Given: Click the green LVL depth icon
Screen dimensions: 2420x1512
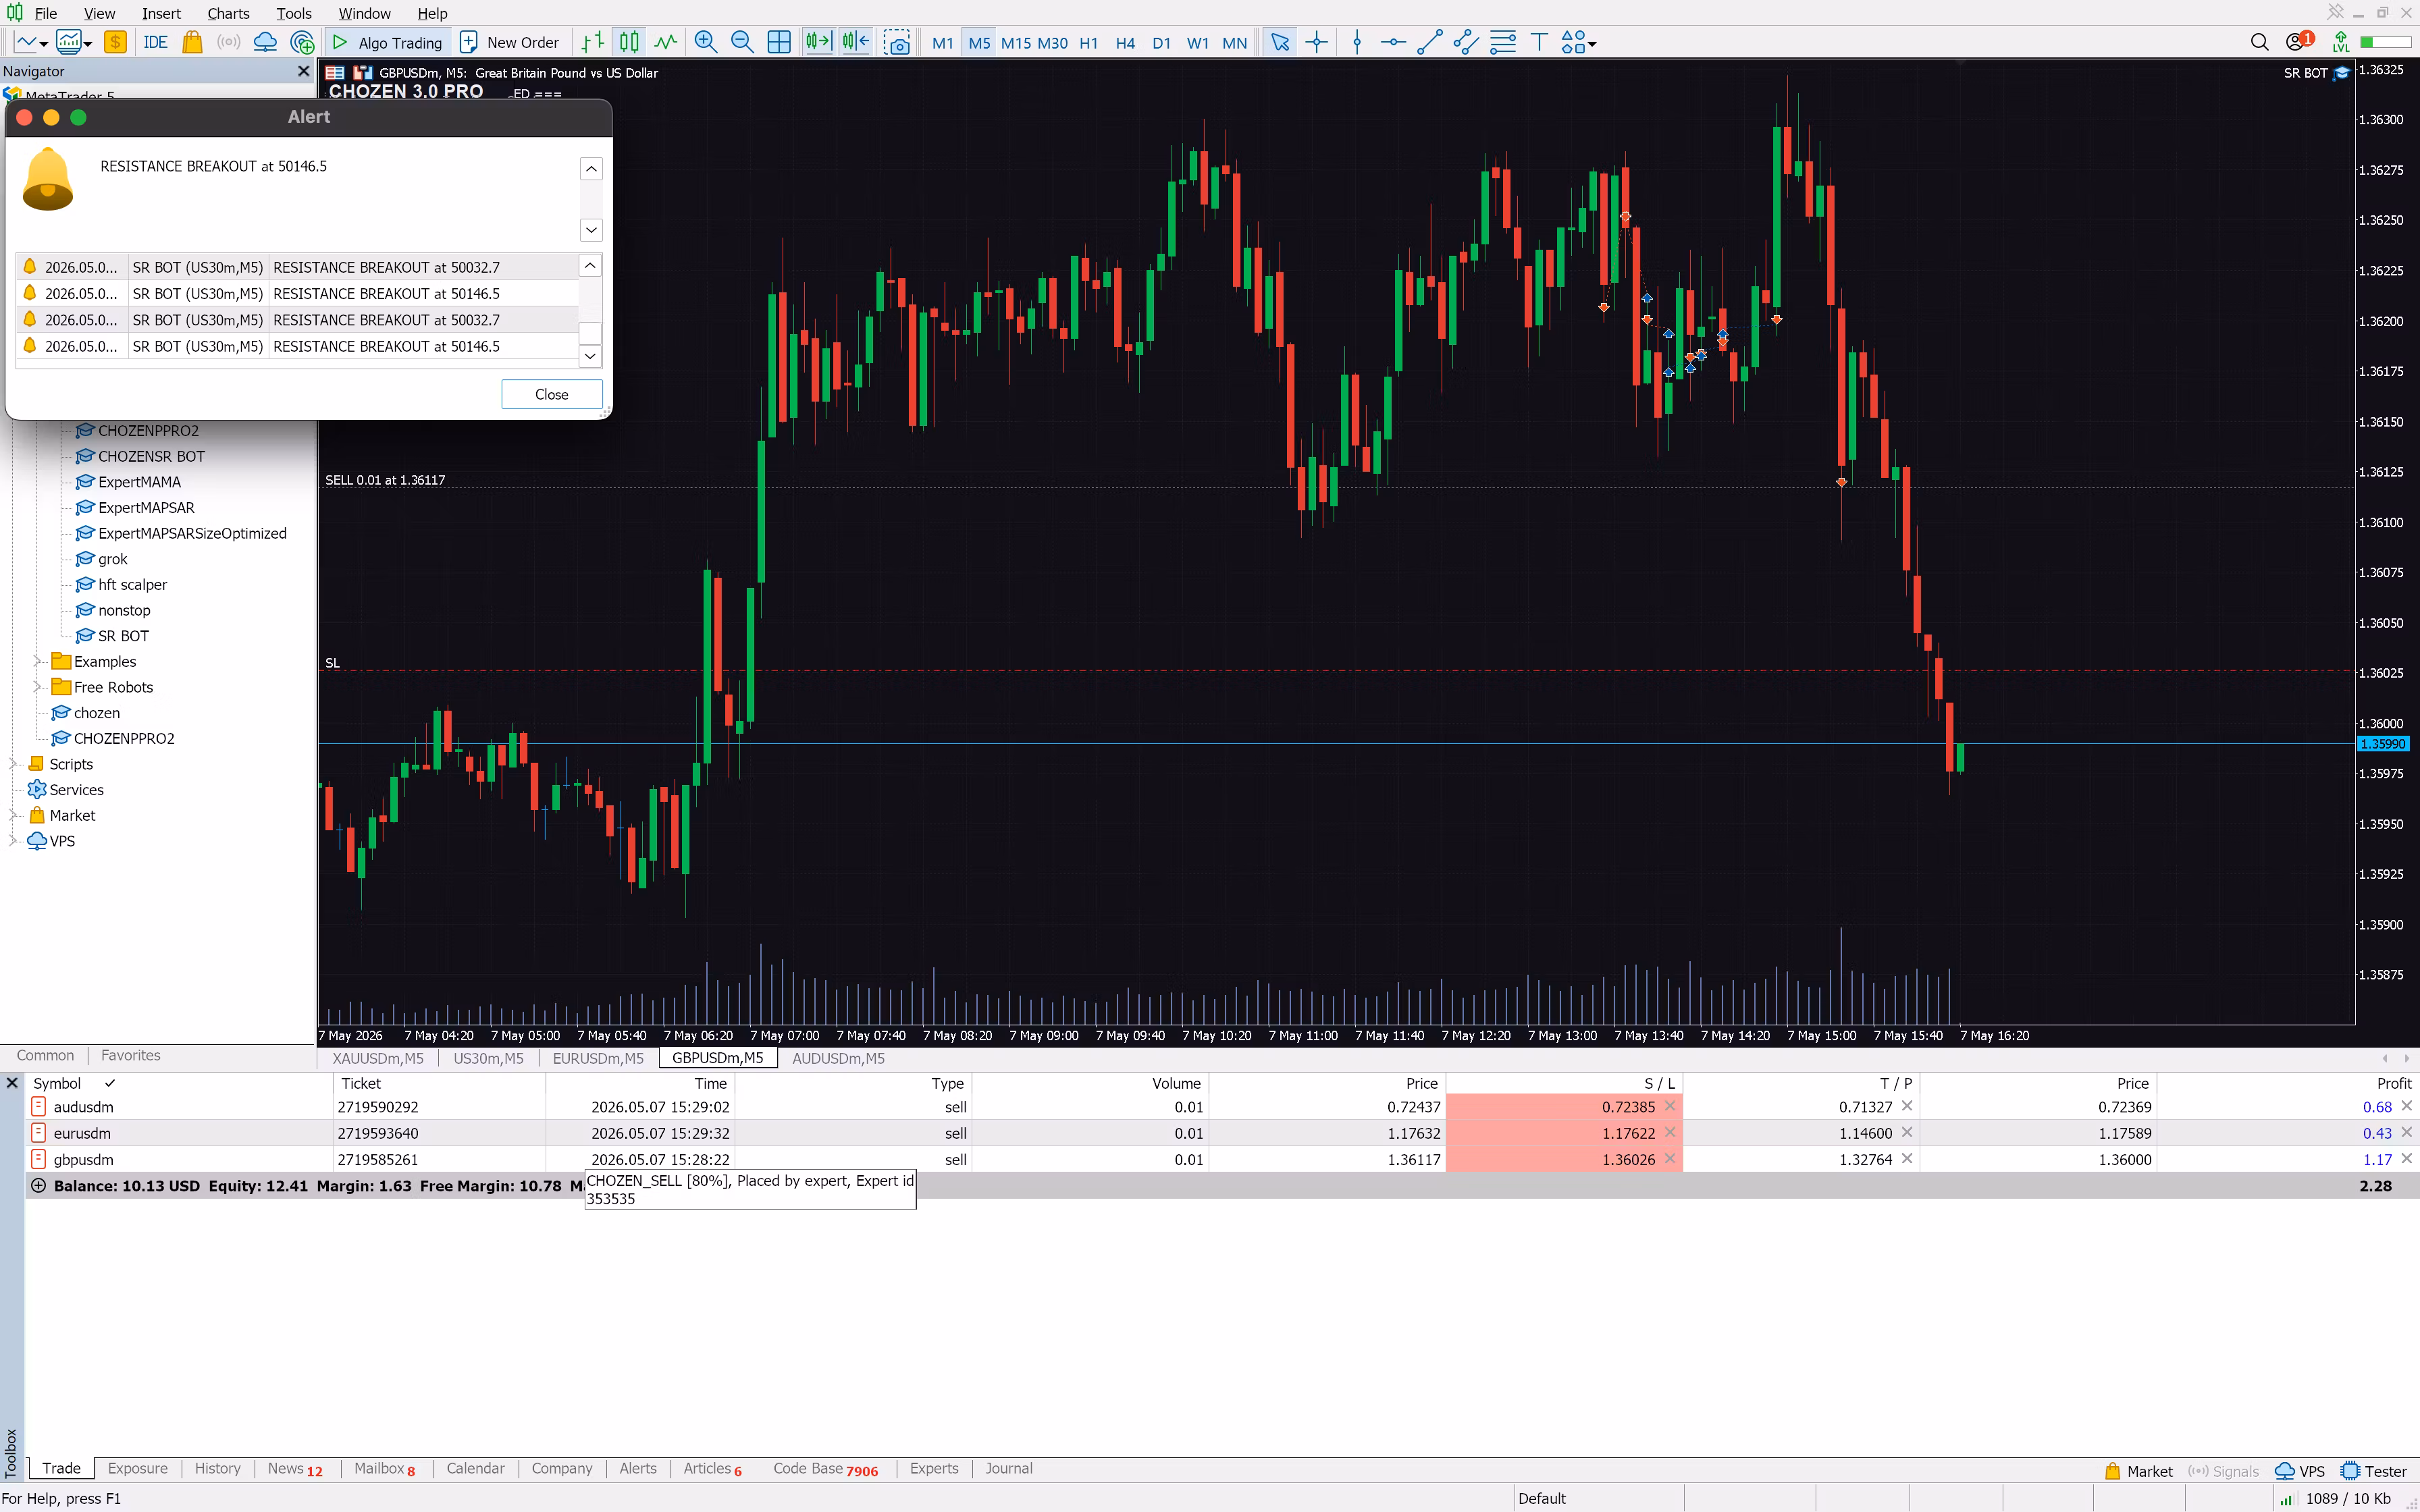Looking at the screenshot, I should pos(2341,42).
